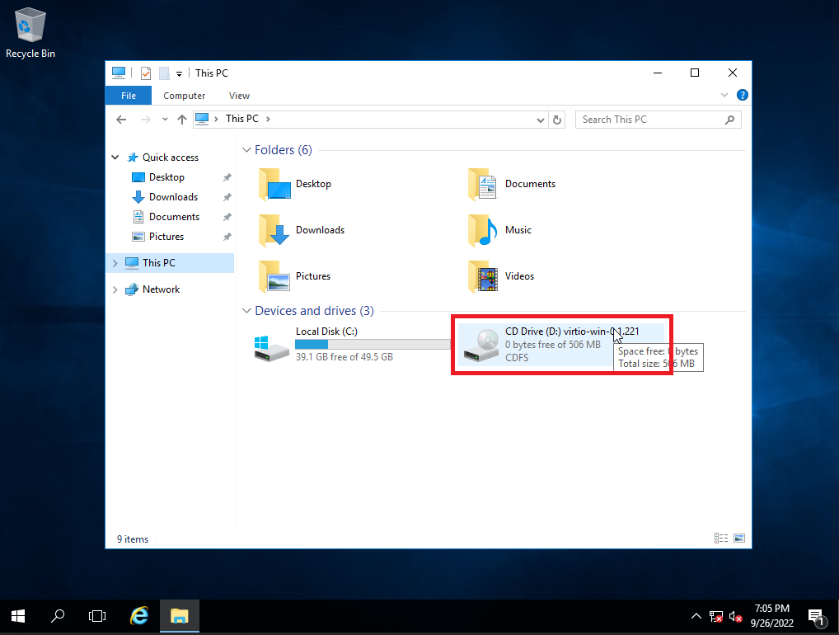Expand the ribbon using the chevron
This screenshot has width=839, height=635.
(x=724, y=95)
